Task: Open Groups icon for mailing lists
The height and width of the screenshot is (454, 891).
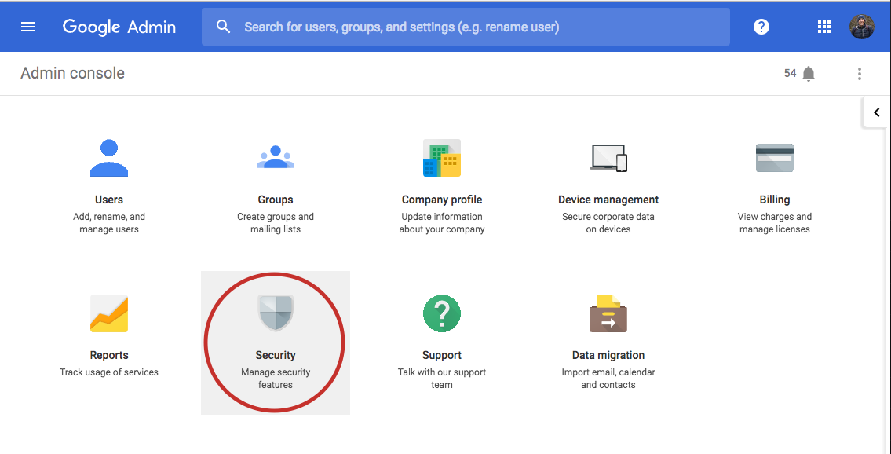Action: click(276, 157)
